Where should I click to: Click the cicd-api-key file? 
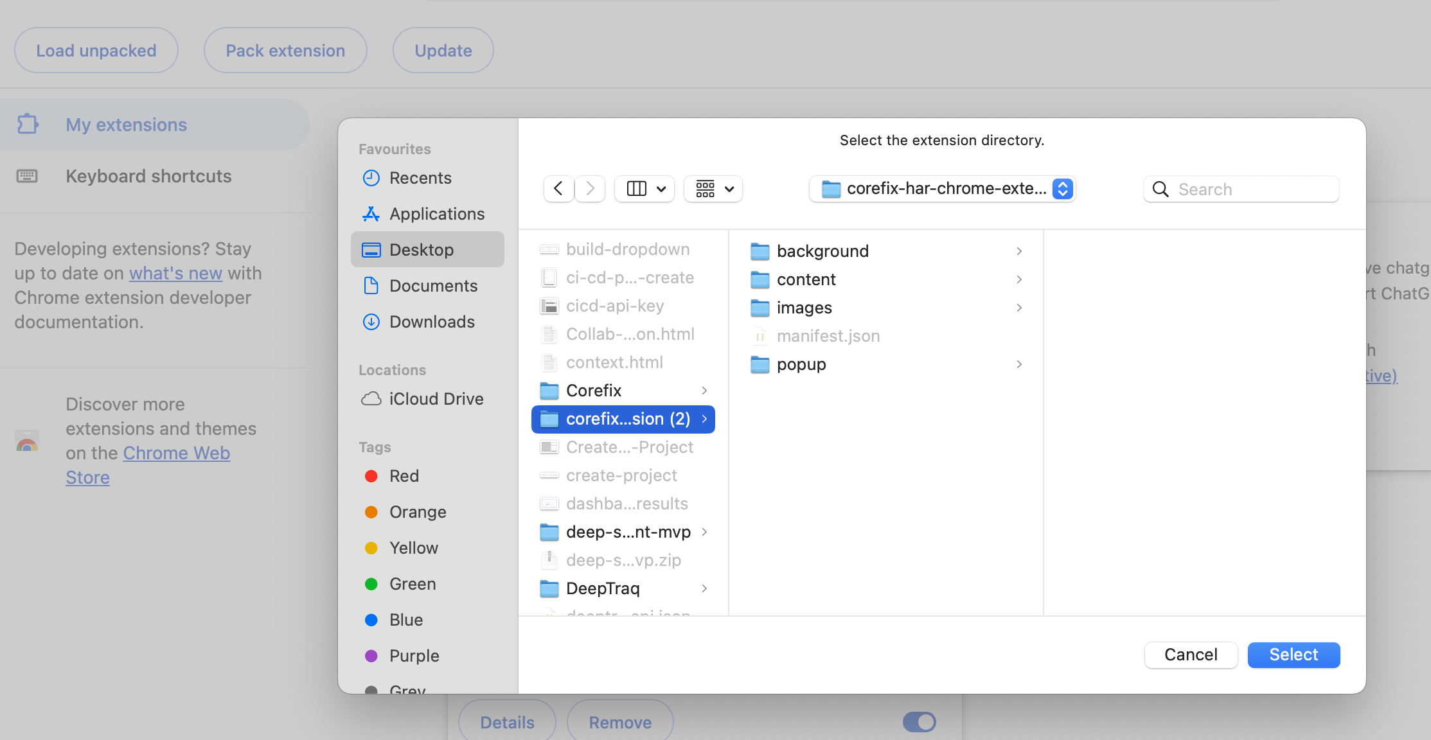tap(623, 306)
